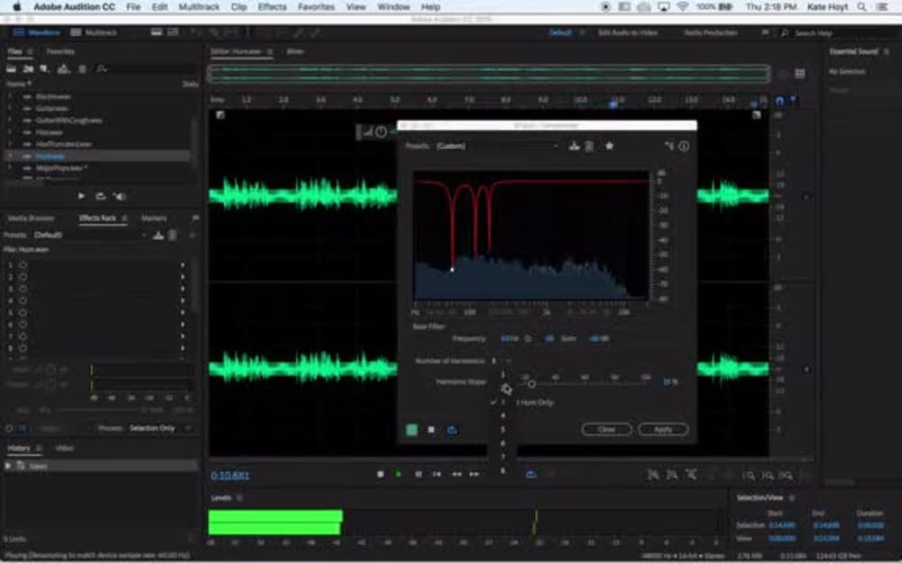Viewport: 902px width, 564px height.
Task: Toggle the Effects Rack main power button
Action: [9, 429]
